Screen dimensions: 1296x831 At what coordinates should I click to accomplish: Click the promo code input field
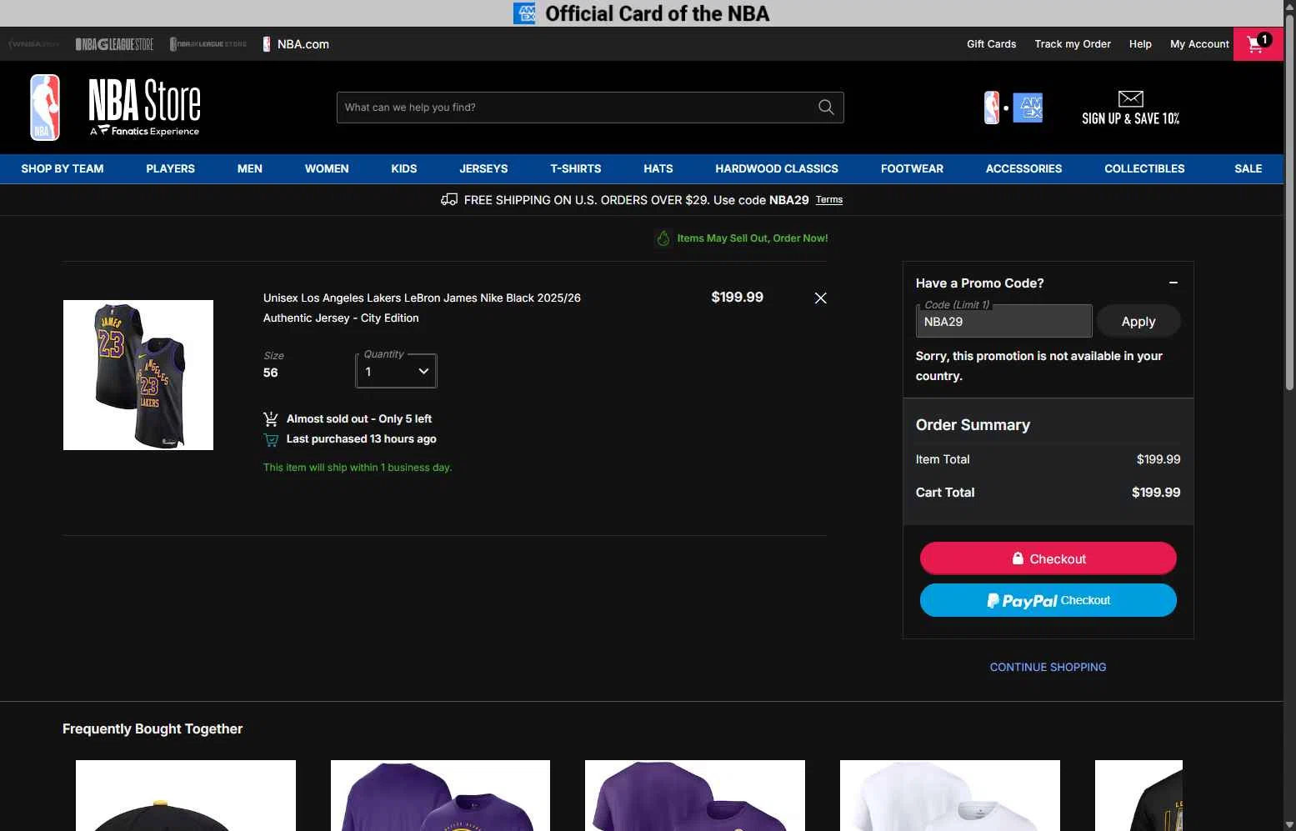pyautogui.click(x=1003, y=321)
